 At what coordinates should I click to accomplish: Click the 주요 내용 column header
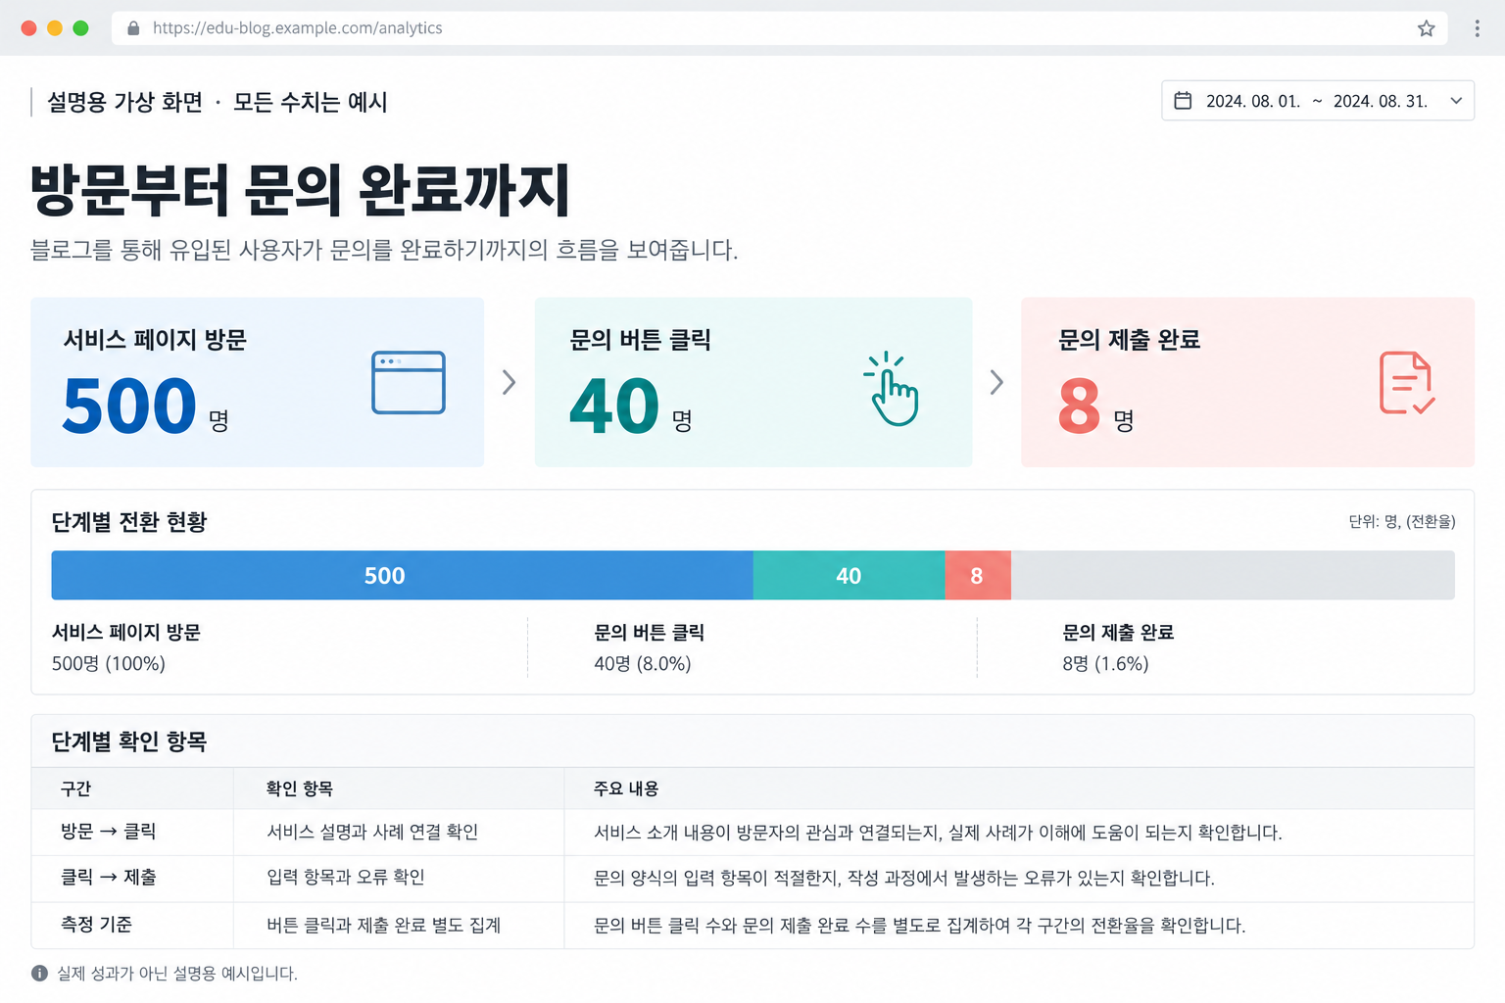tap(626, 788)
